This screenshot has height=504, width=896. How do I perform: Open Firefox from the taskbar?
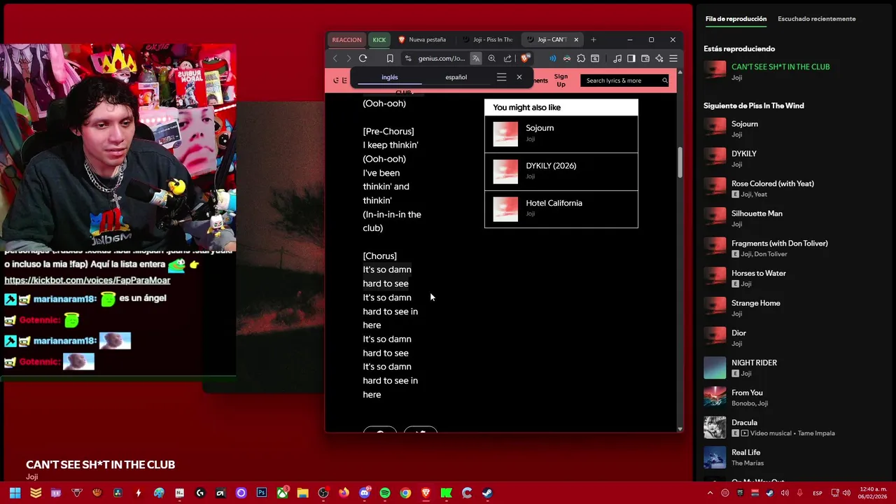[344, 493]
